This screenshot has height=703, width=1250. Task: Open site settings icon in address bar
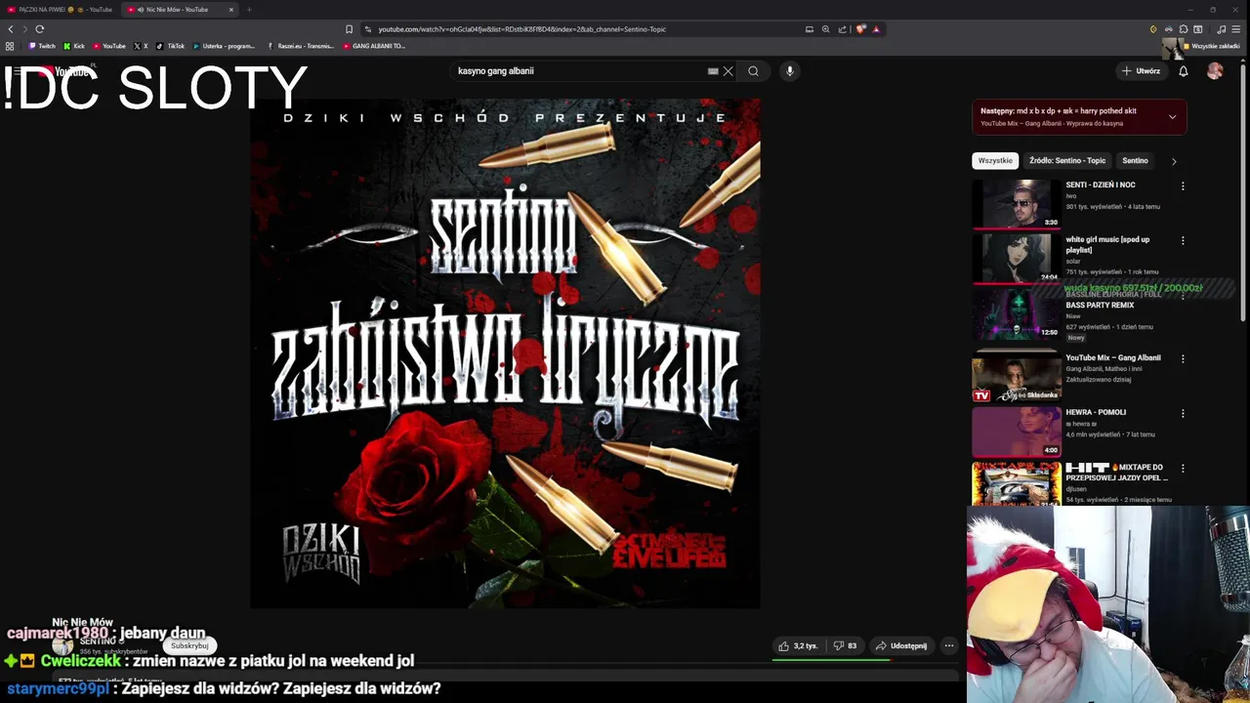(x=367, y=29)
